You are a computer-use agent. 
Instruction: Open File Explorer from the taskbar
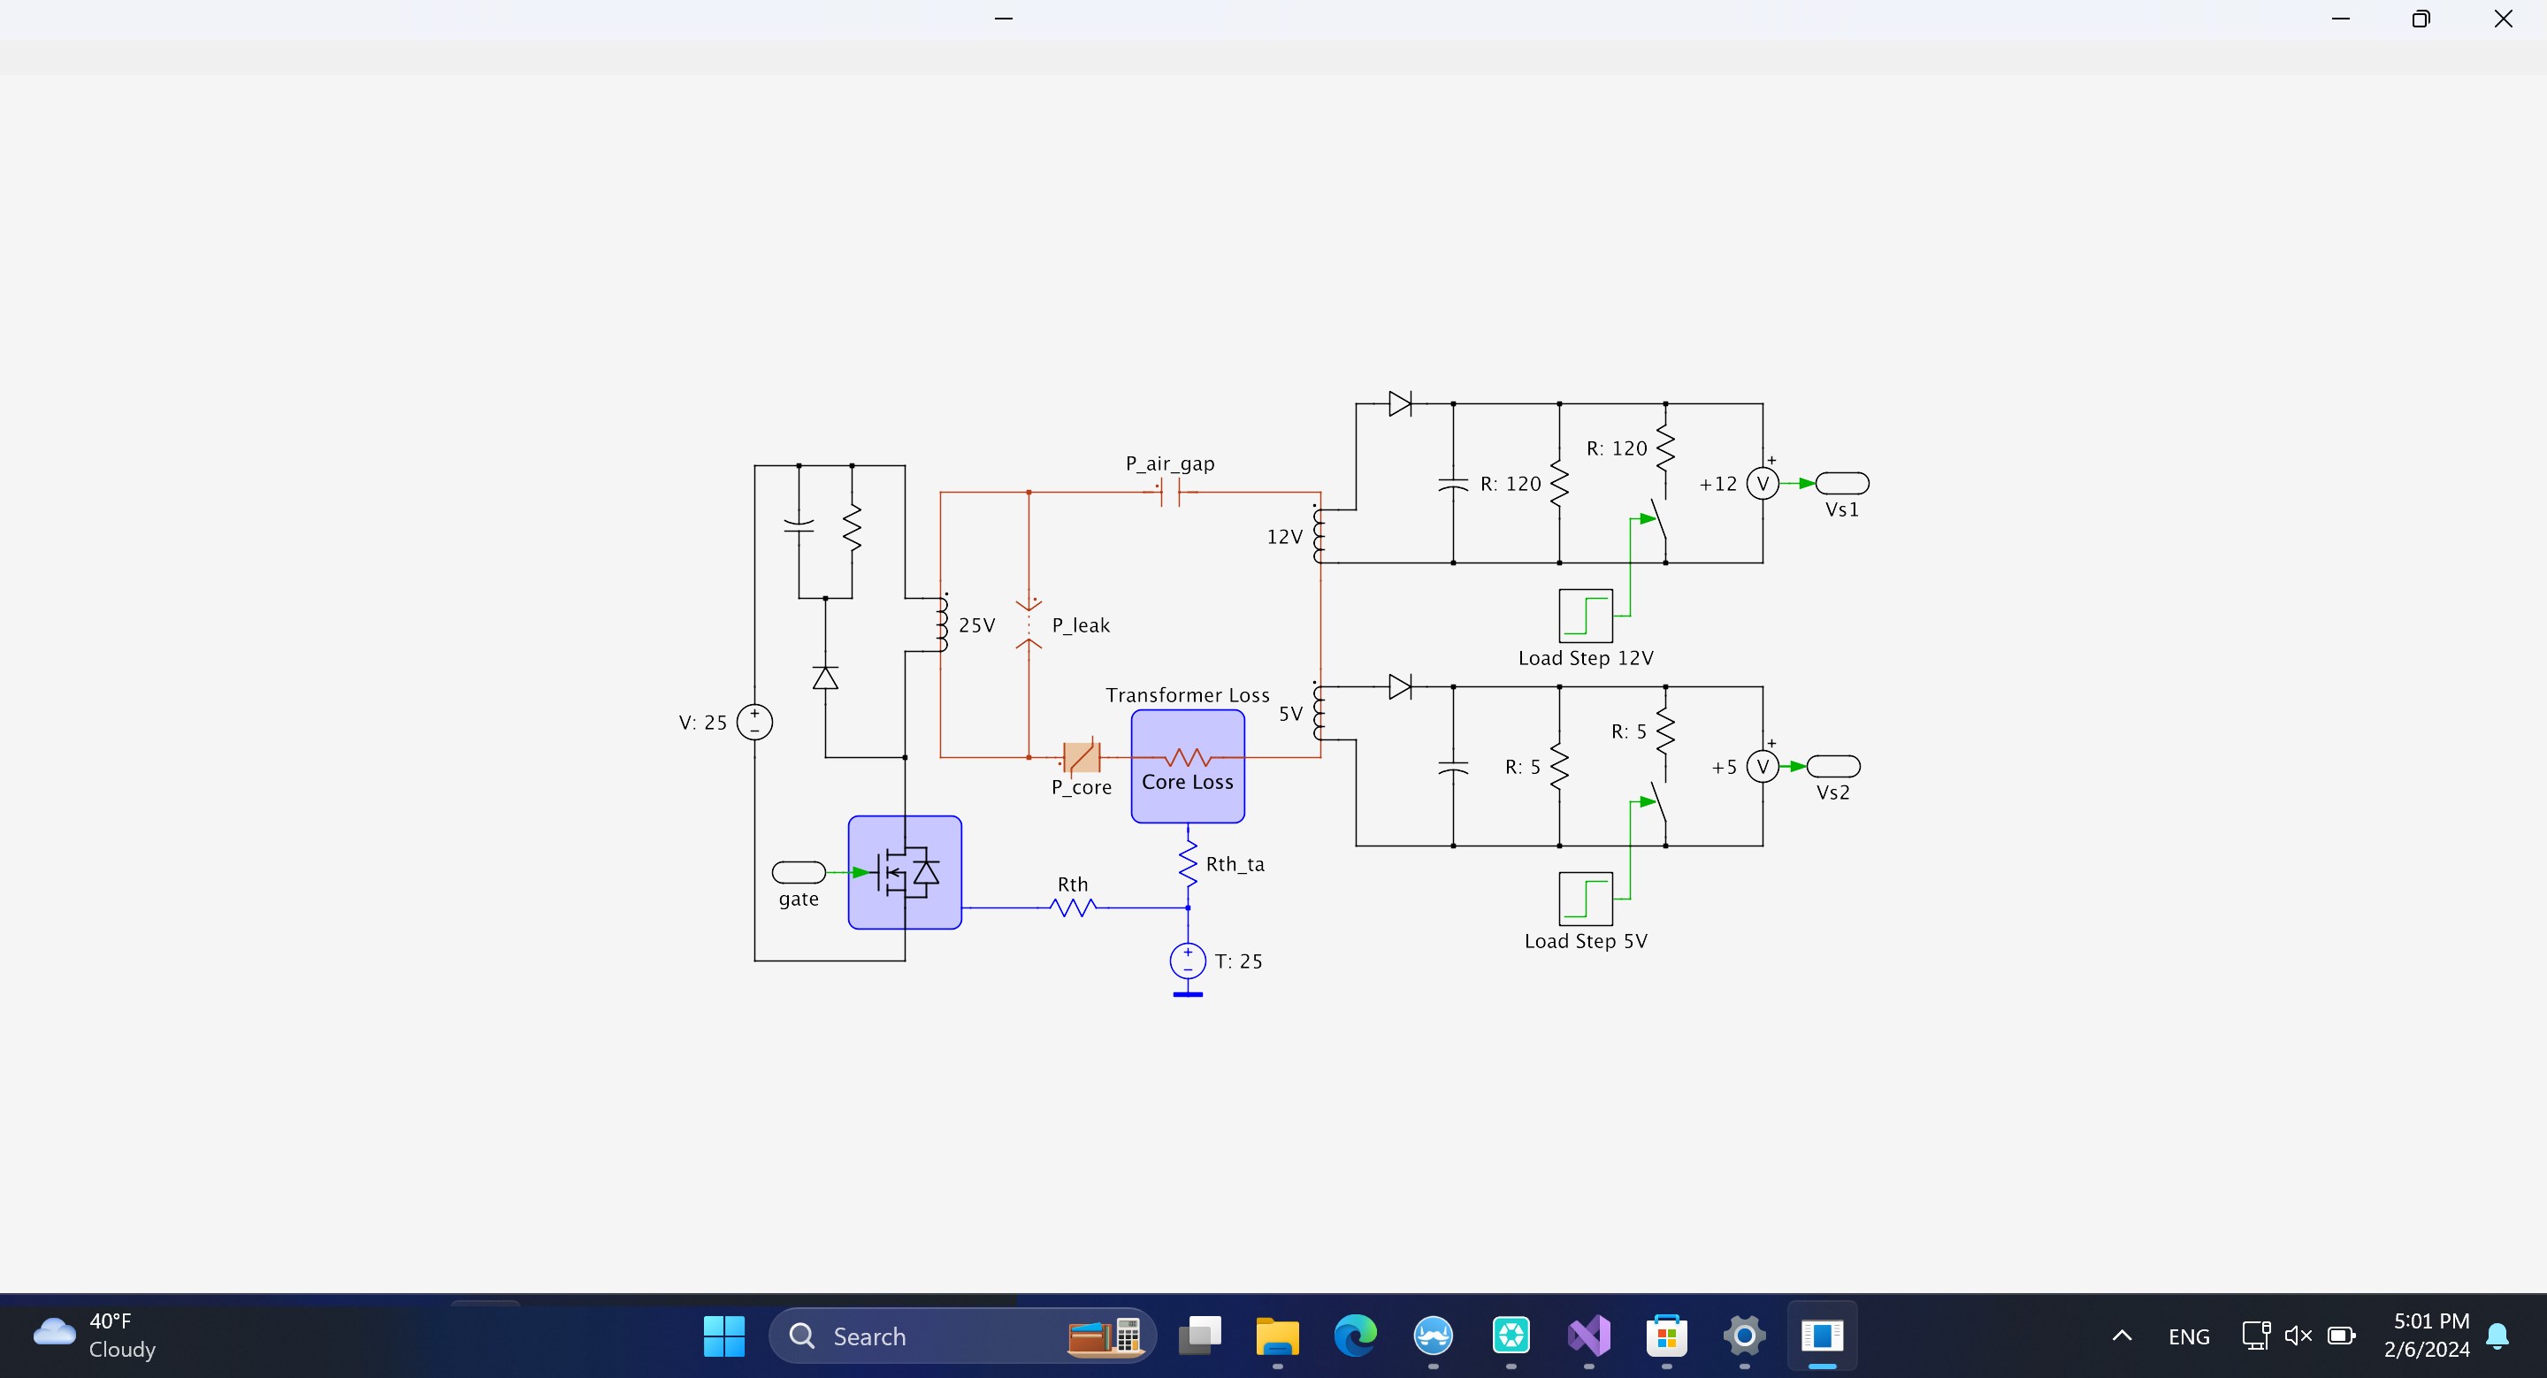(x=1276, y=1336)
